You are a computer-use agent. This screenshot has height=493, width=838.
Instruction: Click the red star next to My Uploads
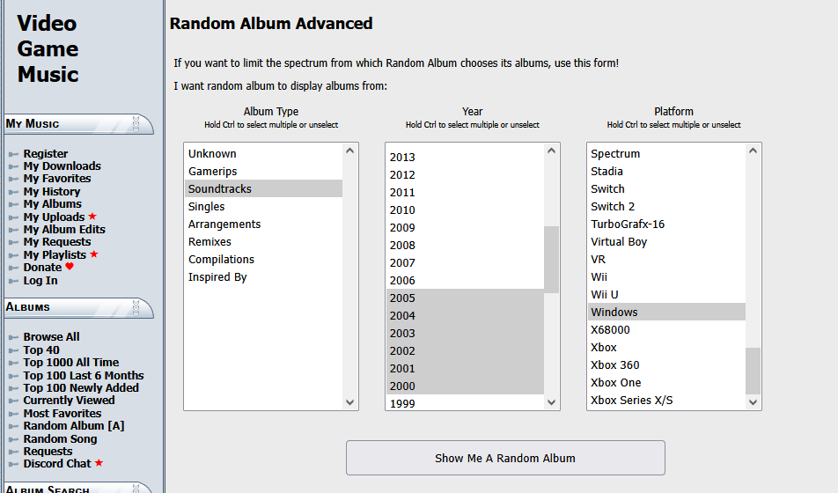point(92,217)
